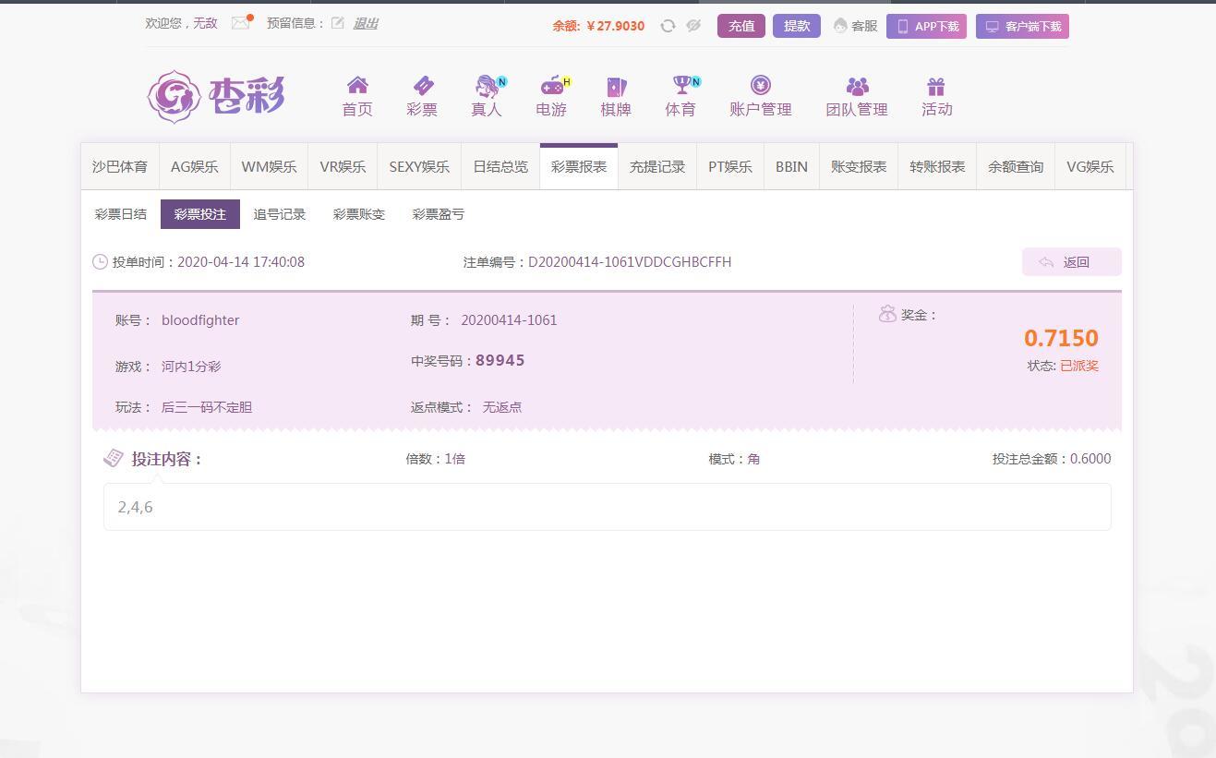Toggle balance visibility eye icon
1216x758 pixels.
pos(693,26)
